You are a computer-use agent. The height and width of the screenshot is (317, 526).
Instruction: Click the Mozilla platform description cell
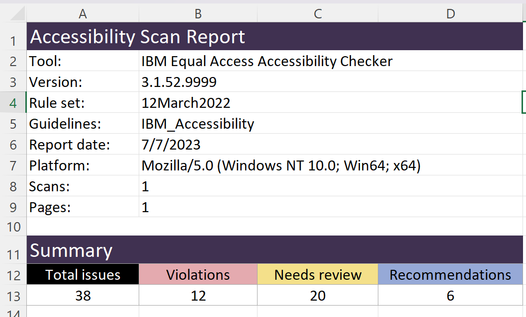198,165
